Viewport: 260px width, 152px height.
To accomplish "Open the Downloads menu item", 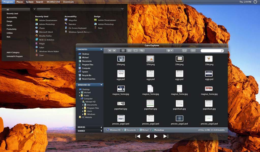I will pyautogui.click(x=69, y=2).
